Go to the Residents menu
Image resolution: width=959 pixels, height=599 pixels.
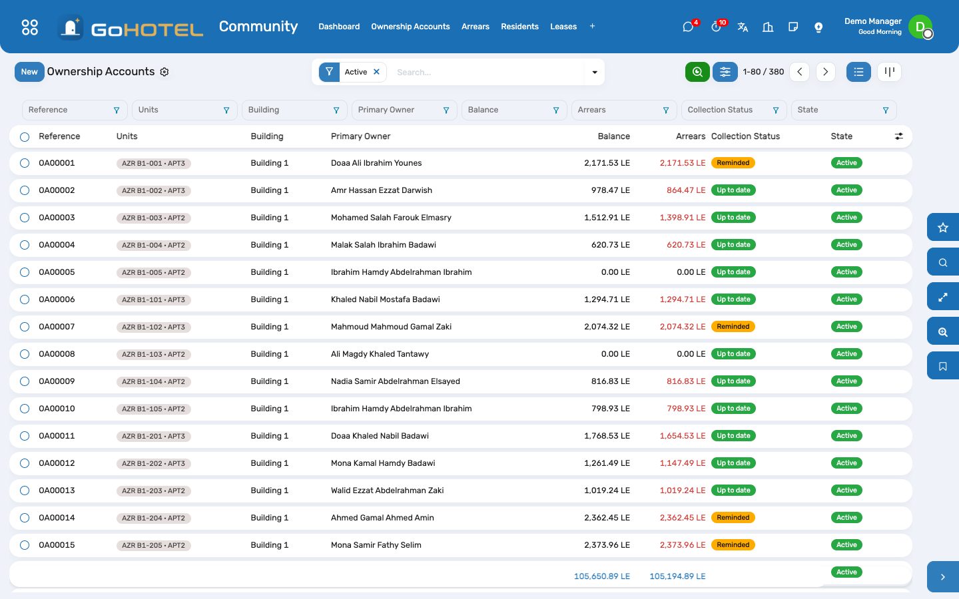(x=519, y=27)
